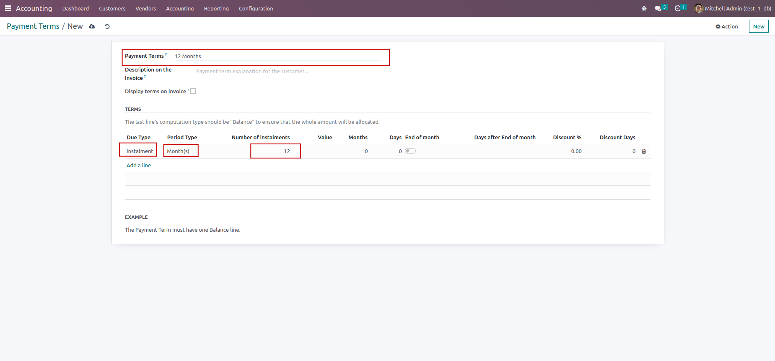The width and height of the screenshot is (775, 361).
Task: Click the Payment Terms field help mark
Action: (x=166, y=54)
